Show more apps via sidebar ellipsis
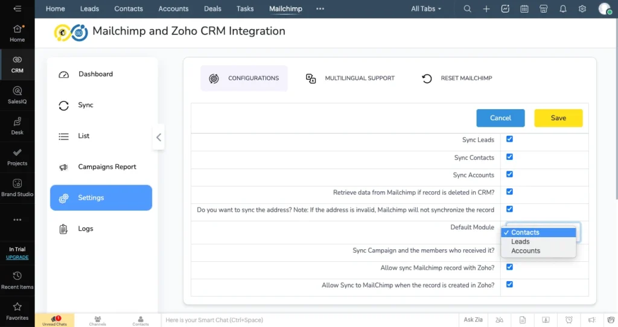This screenshot has width=618, height=327. (17, 220)
